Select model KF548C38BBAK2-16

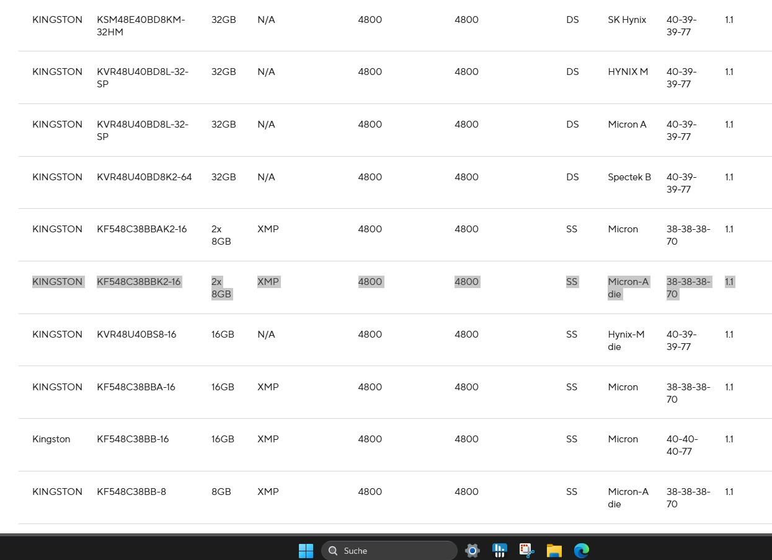pyautogui.click(x=141, y=229)
